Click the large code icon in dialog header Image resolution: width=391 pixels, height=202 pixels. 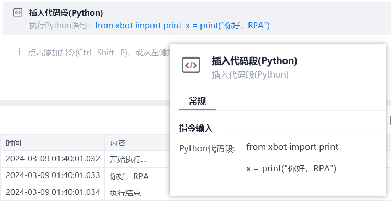[x=191, y=65]
